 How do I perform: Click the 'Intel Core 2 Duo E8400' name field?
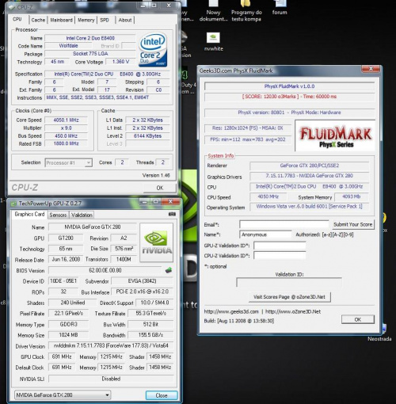point(90,38)
